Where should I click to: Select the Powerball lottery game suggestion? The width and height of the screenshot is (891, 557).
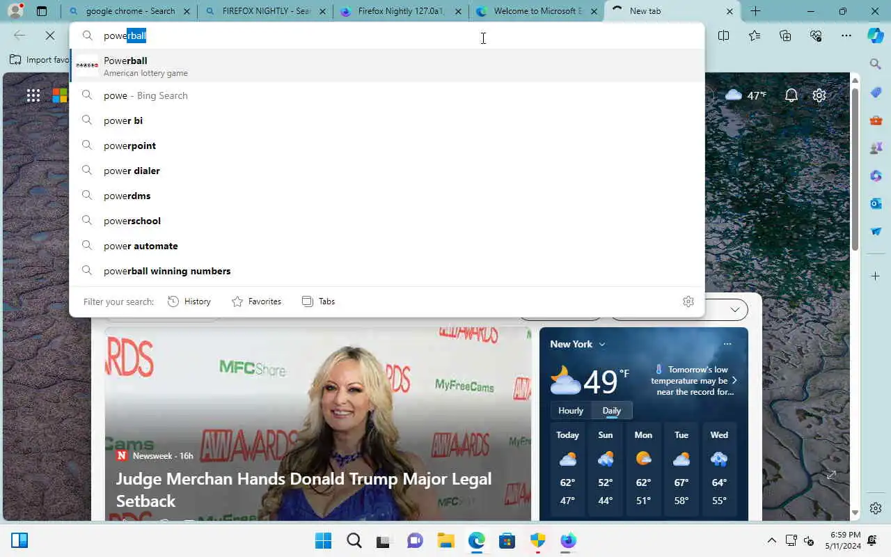coord(387,65)
